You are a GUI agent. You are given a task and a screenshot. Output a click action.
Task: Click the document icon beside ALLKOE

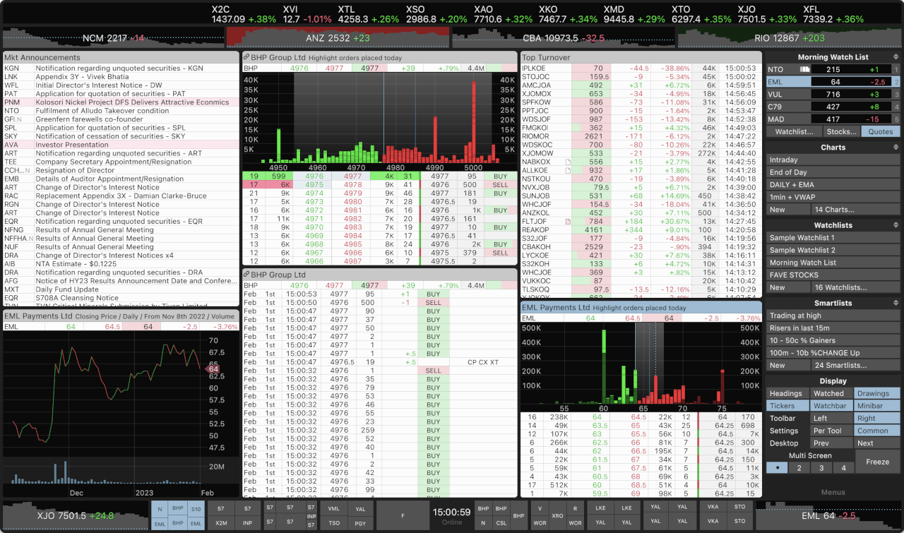[x=567, y=171]
